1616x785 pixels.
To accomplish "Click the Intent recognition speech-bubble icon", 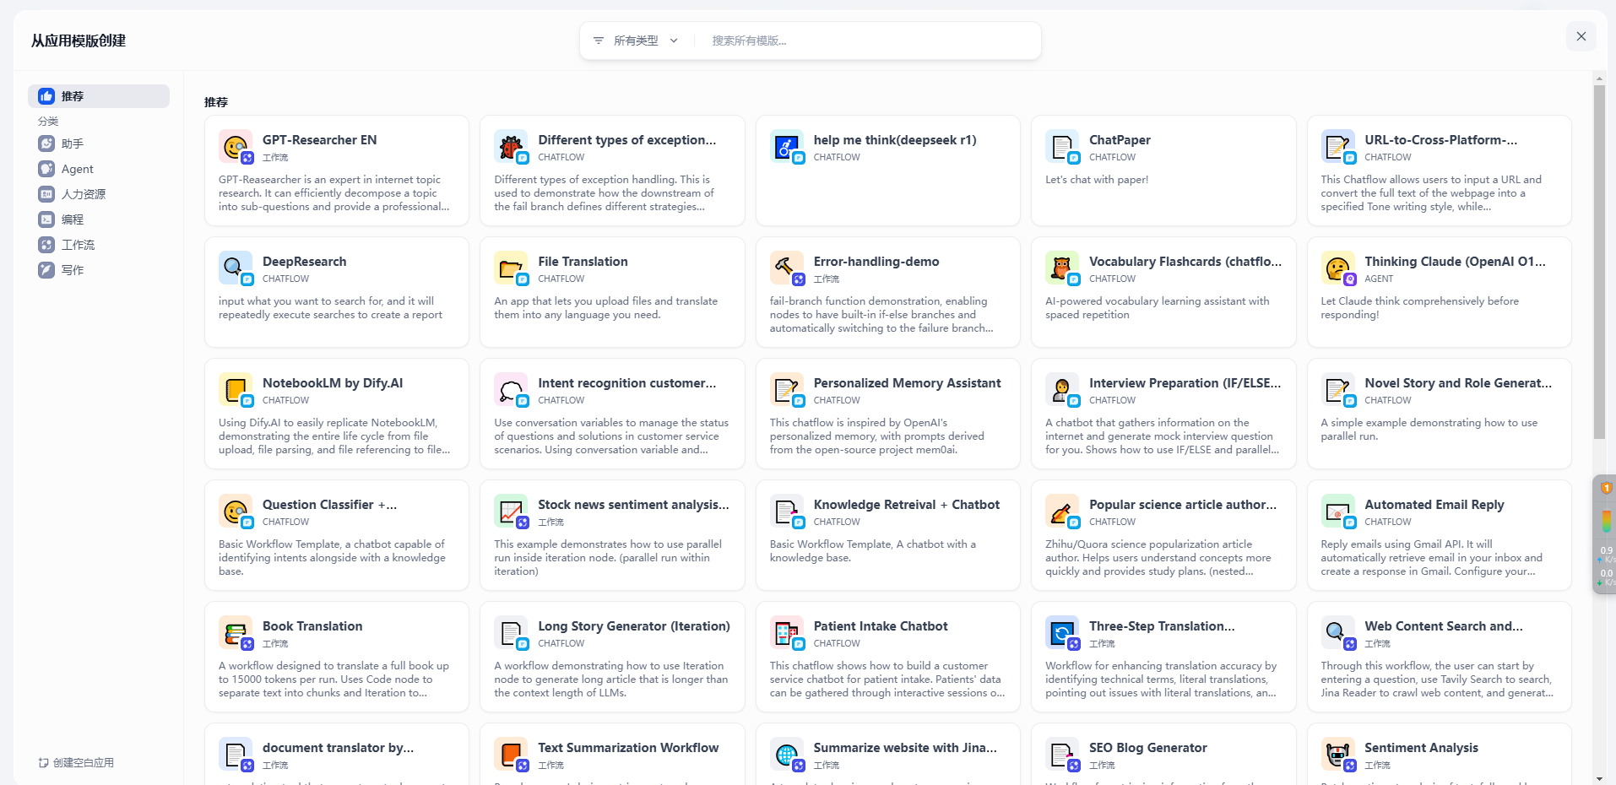I will 511,390.
